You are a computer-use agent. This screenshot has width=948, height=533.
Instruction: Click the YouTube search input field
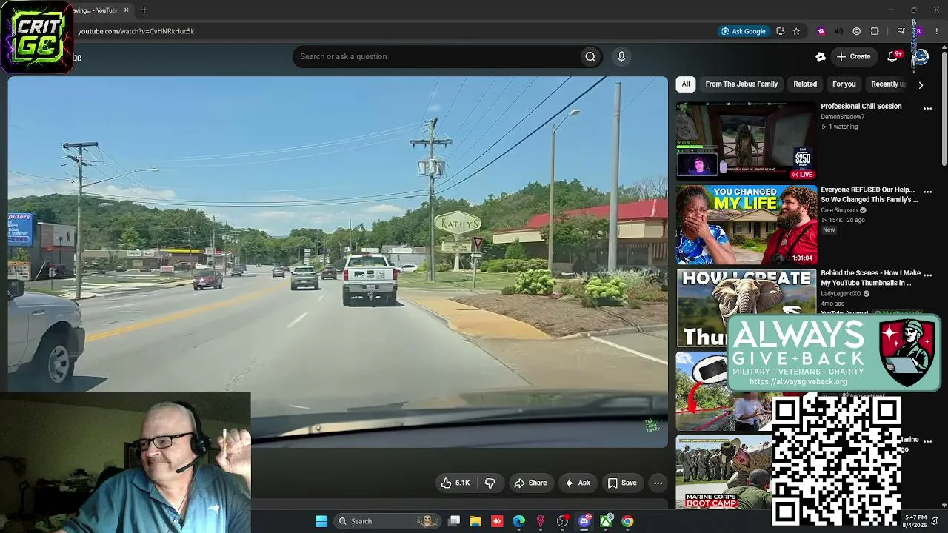click(437, 56)
